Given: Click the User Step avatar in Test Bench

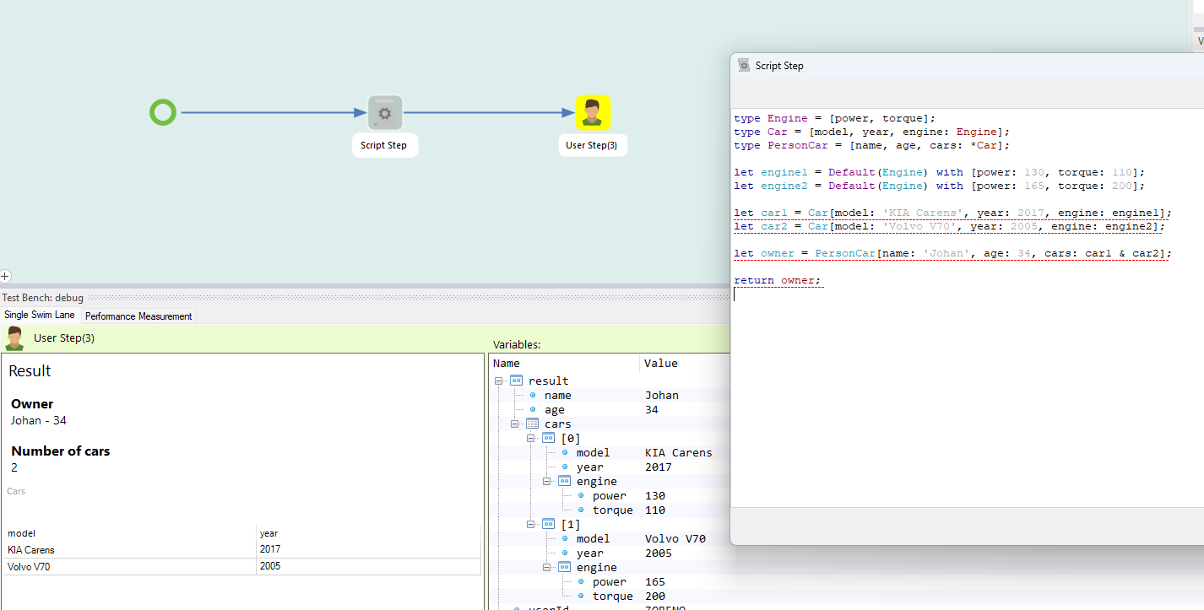Looking at the screenshot, I should coord(14,338).
